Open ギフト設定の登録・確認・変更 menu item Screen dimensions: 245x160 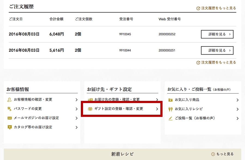pyautogui.click(x=118, y=109)
